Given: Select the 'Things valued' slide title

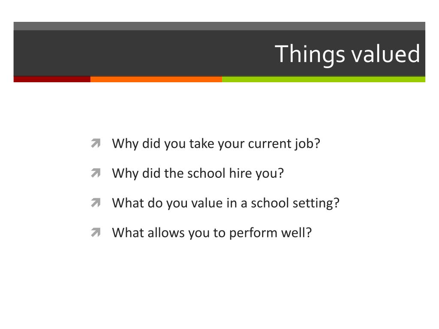Looking at the screenshot, I should [x=347, y=54].
